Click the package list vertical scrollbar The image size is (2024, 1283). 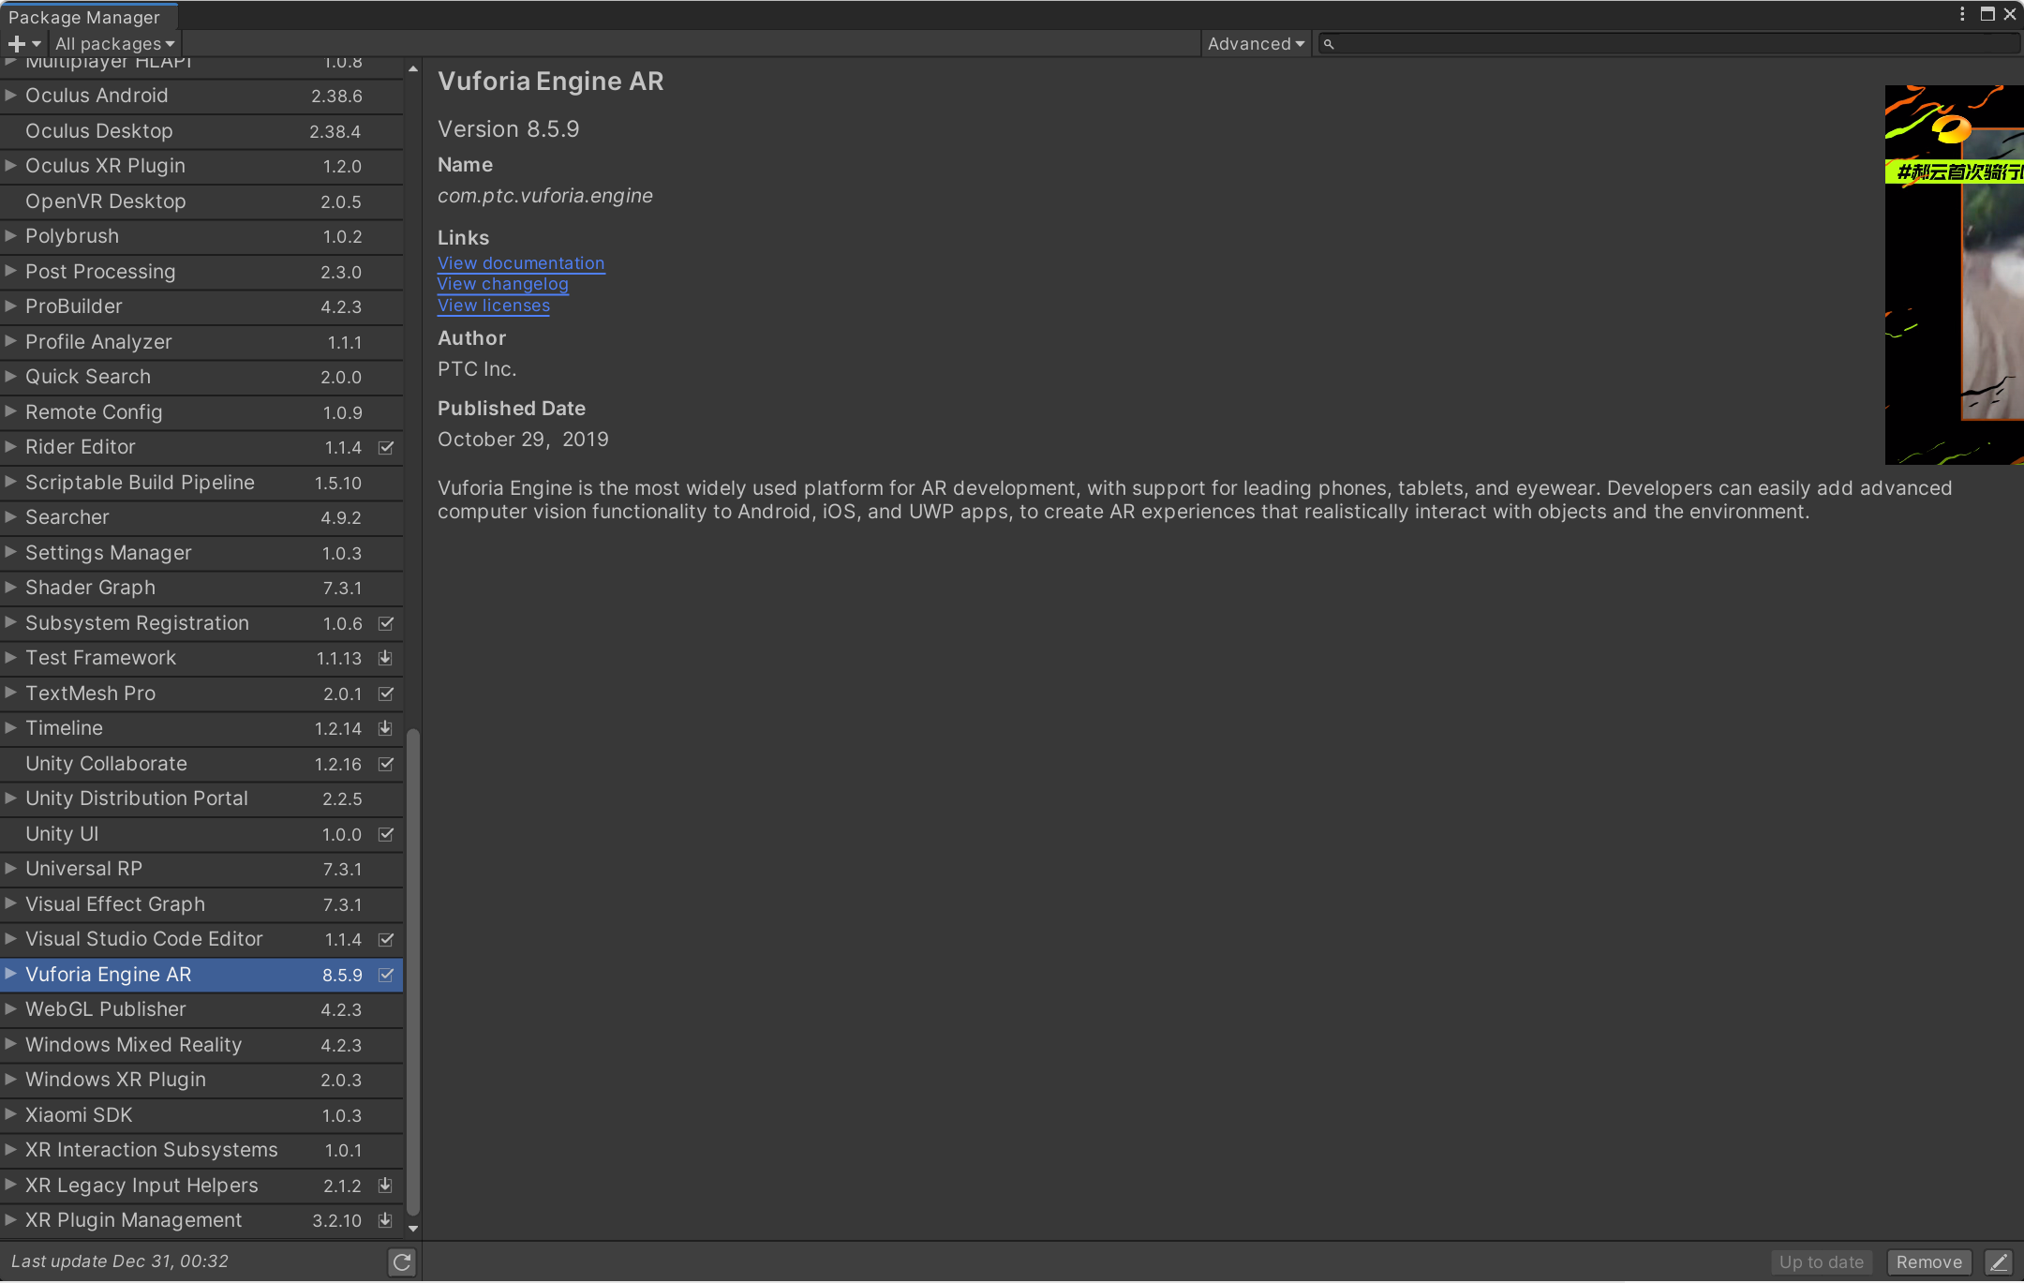click(x=413, y=971)
